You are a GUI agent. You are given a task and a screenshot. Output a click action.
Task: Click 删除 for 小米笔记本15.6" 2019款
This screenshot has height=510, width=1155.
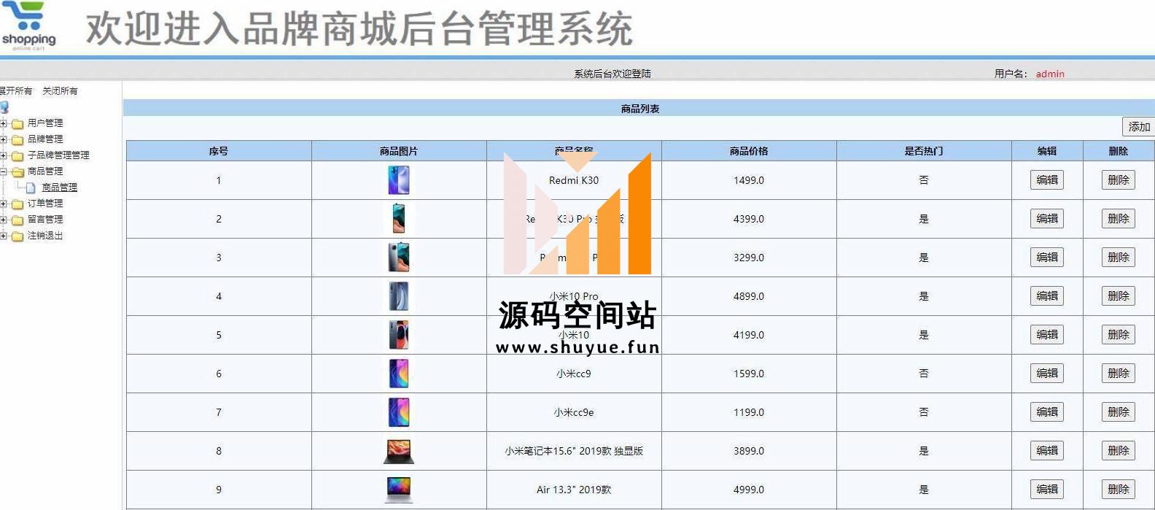[1119, 451]
